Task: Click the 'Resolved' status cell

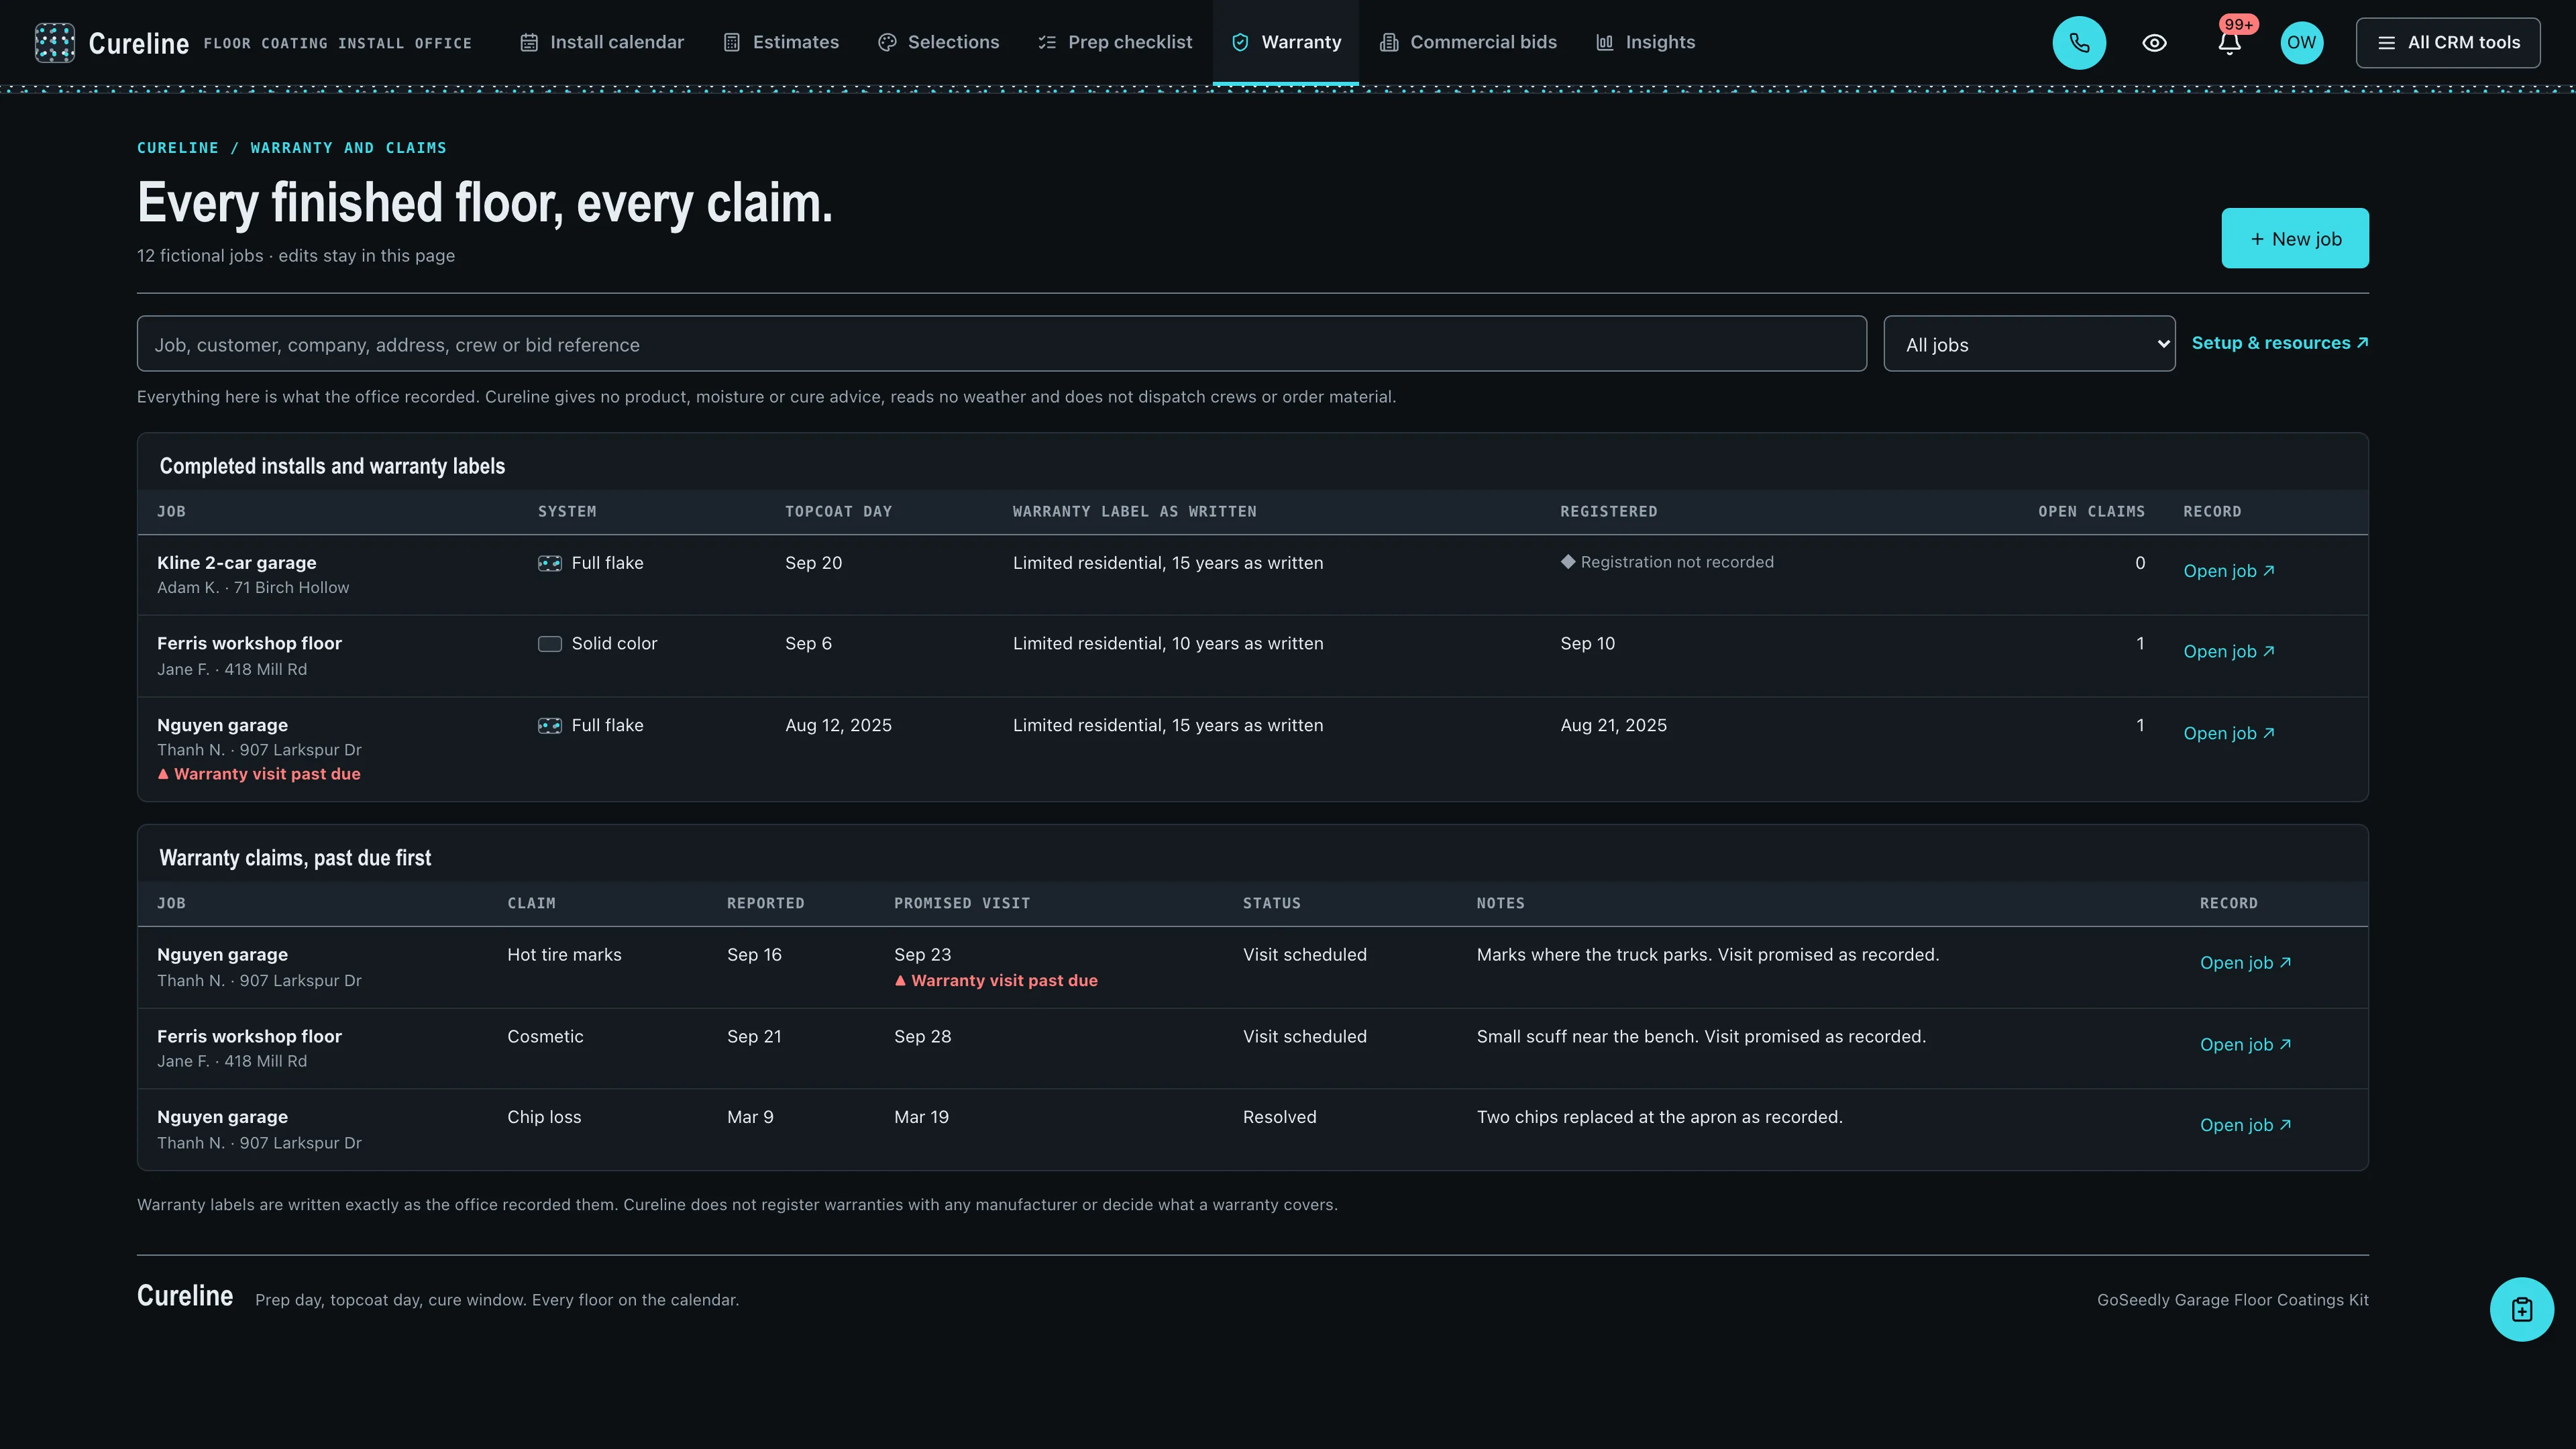Action: point(1279,1117)
